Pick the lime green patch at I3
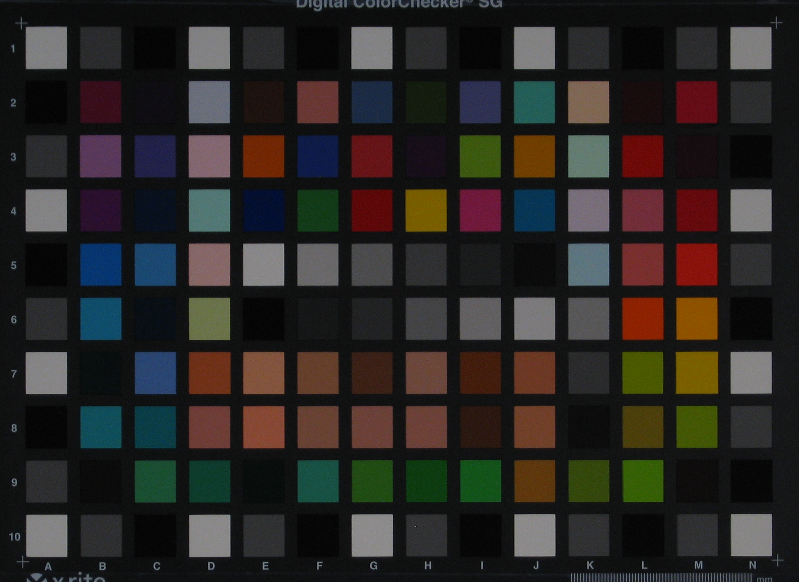Screen dimensions: 799x582 point(480,156)
